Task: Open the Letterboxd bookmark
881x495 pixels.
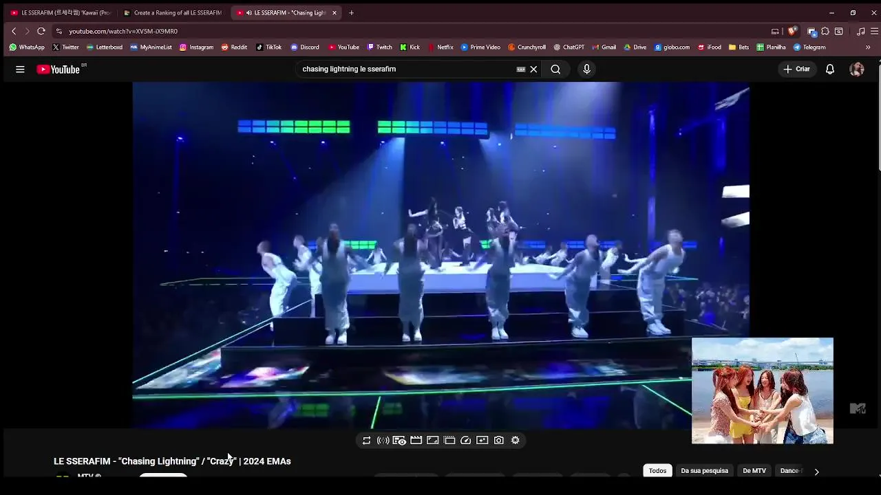Action: [x=104, y=47]
